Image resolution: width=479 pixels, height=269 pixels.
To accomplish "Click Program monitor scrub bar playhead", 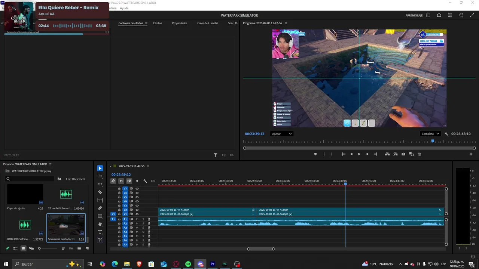I will [433, 141].
